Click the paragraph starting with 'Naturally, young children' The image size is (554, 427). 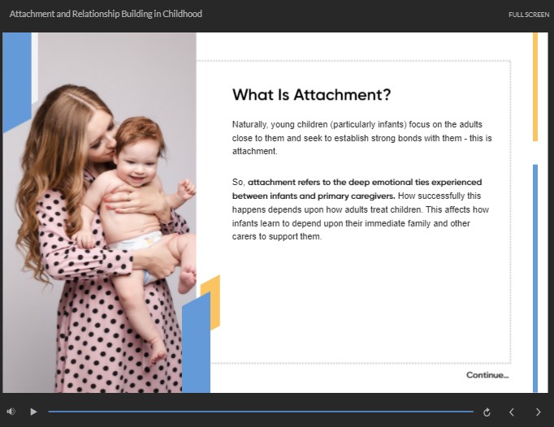361,137
